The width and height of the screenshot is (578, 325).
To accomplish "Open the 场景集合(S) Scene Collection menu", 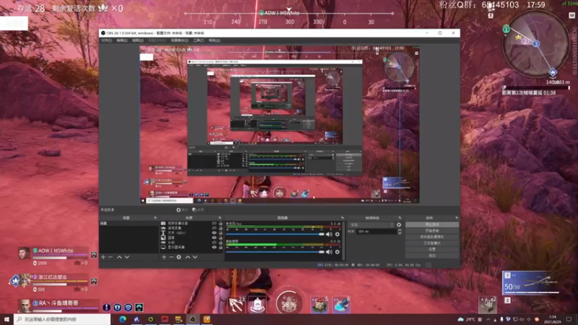I will pos(179,40).
